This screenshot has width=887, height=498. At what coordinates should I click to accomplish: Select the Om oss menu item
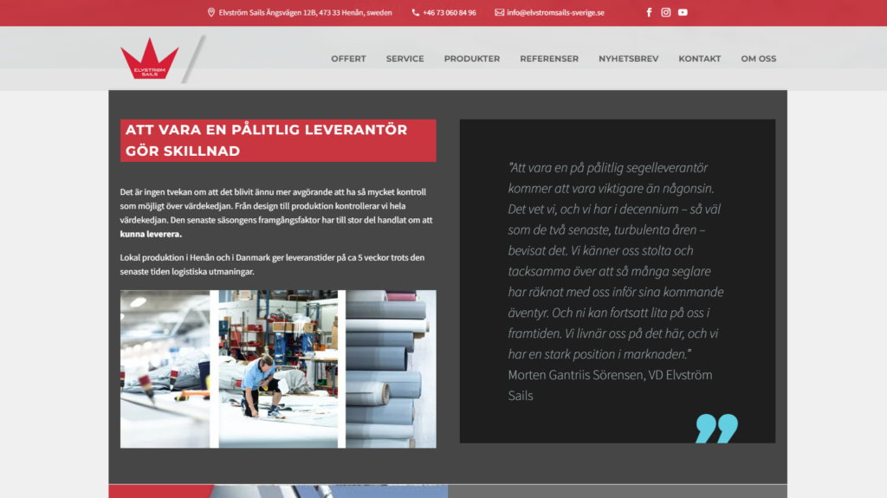[758, 59]
